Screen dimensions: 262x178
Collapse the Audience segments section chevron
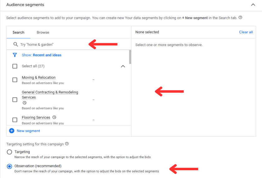pyautogui.click(x=253, y=5)
